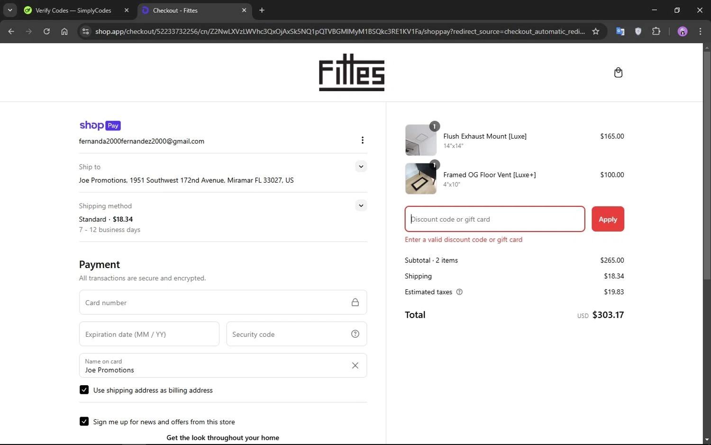Image resolution: width=711 pixels, height=445 pixels.
Task: Click the Enter a valid discount code error
Action: 464,240
